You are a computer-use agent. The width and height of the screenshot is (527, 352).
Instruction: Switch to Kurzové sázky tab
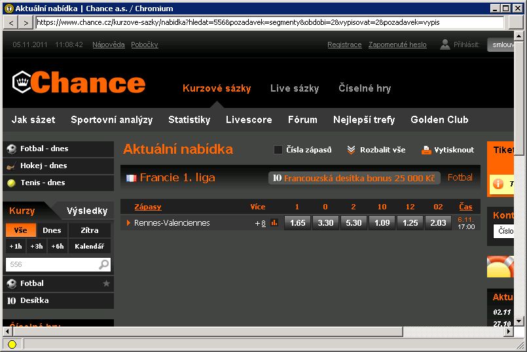point(217,88)
